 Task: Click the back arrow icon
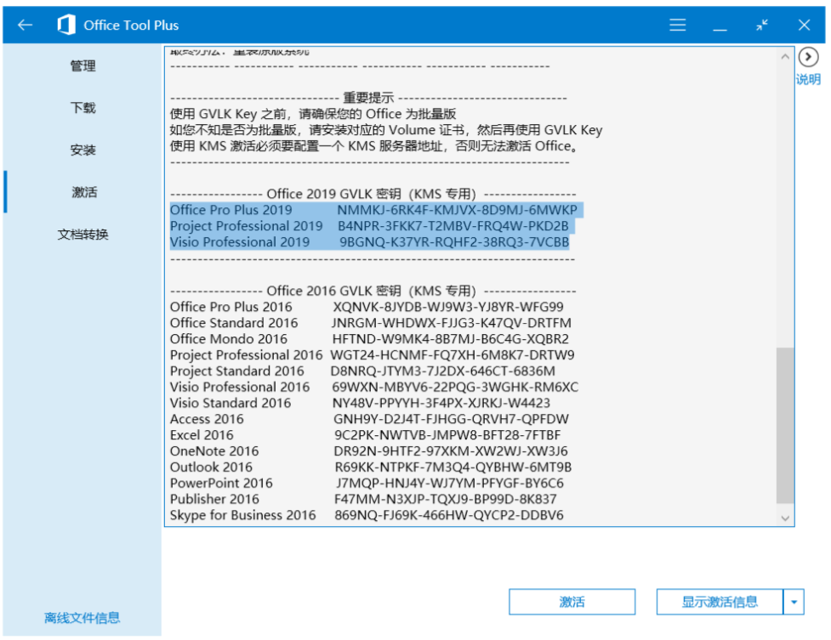click(x=25, y=25)
